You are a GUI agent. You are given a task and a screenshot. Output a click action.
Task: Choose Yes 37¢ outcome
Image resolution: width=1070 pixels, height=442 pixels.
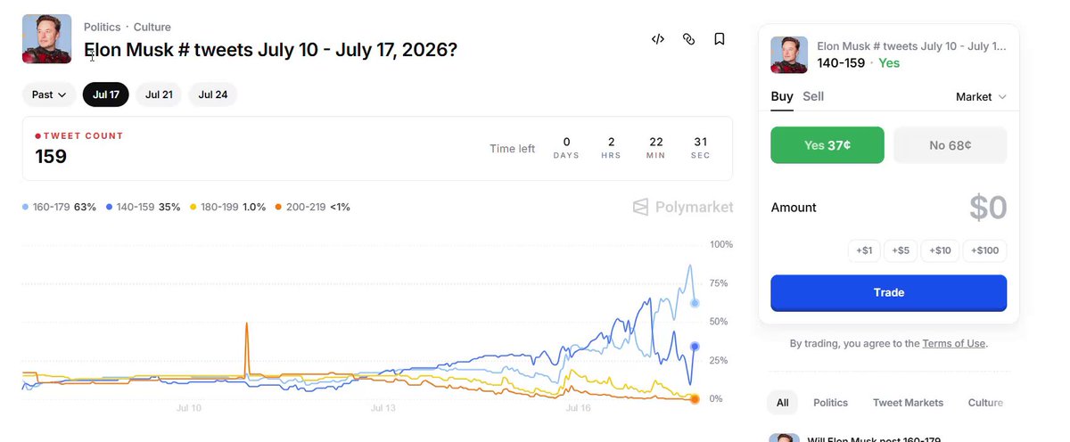click(x=827, y=145)
